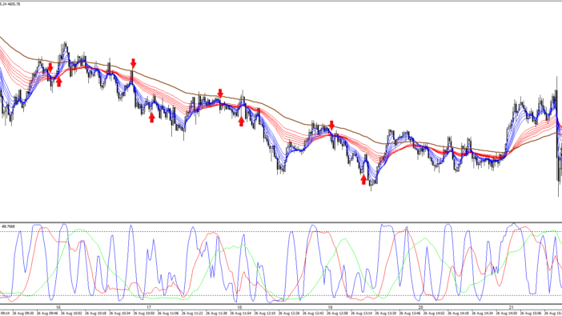The image size is (562, 316).
Task: Select the 26 Aug 14:02 time axis label
Action: point(435,314)
